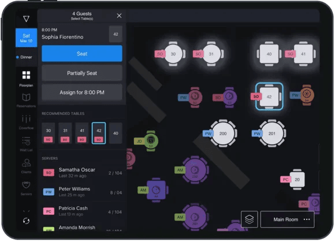Screen dimensions: 335x242
Task: Select round table 31 on floorplan
Action: [x=211, y=54]
